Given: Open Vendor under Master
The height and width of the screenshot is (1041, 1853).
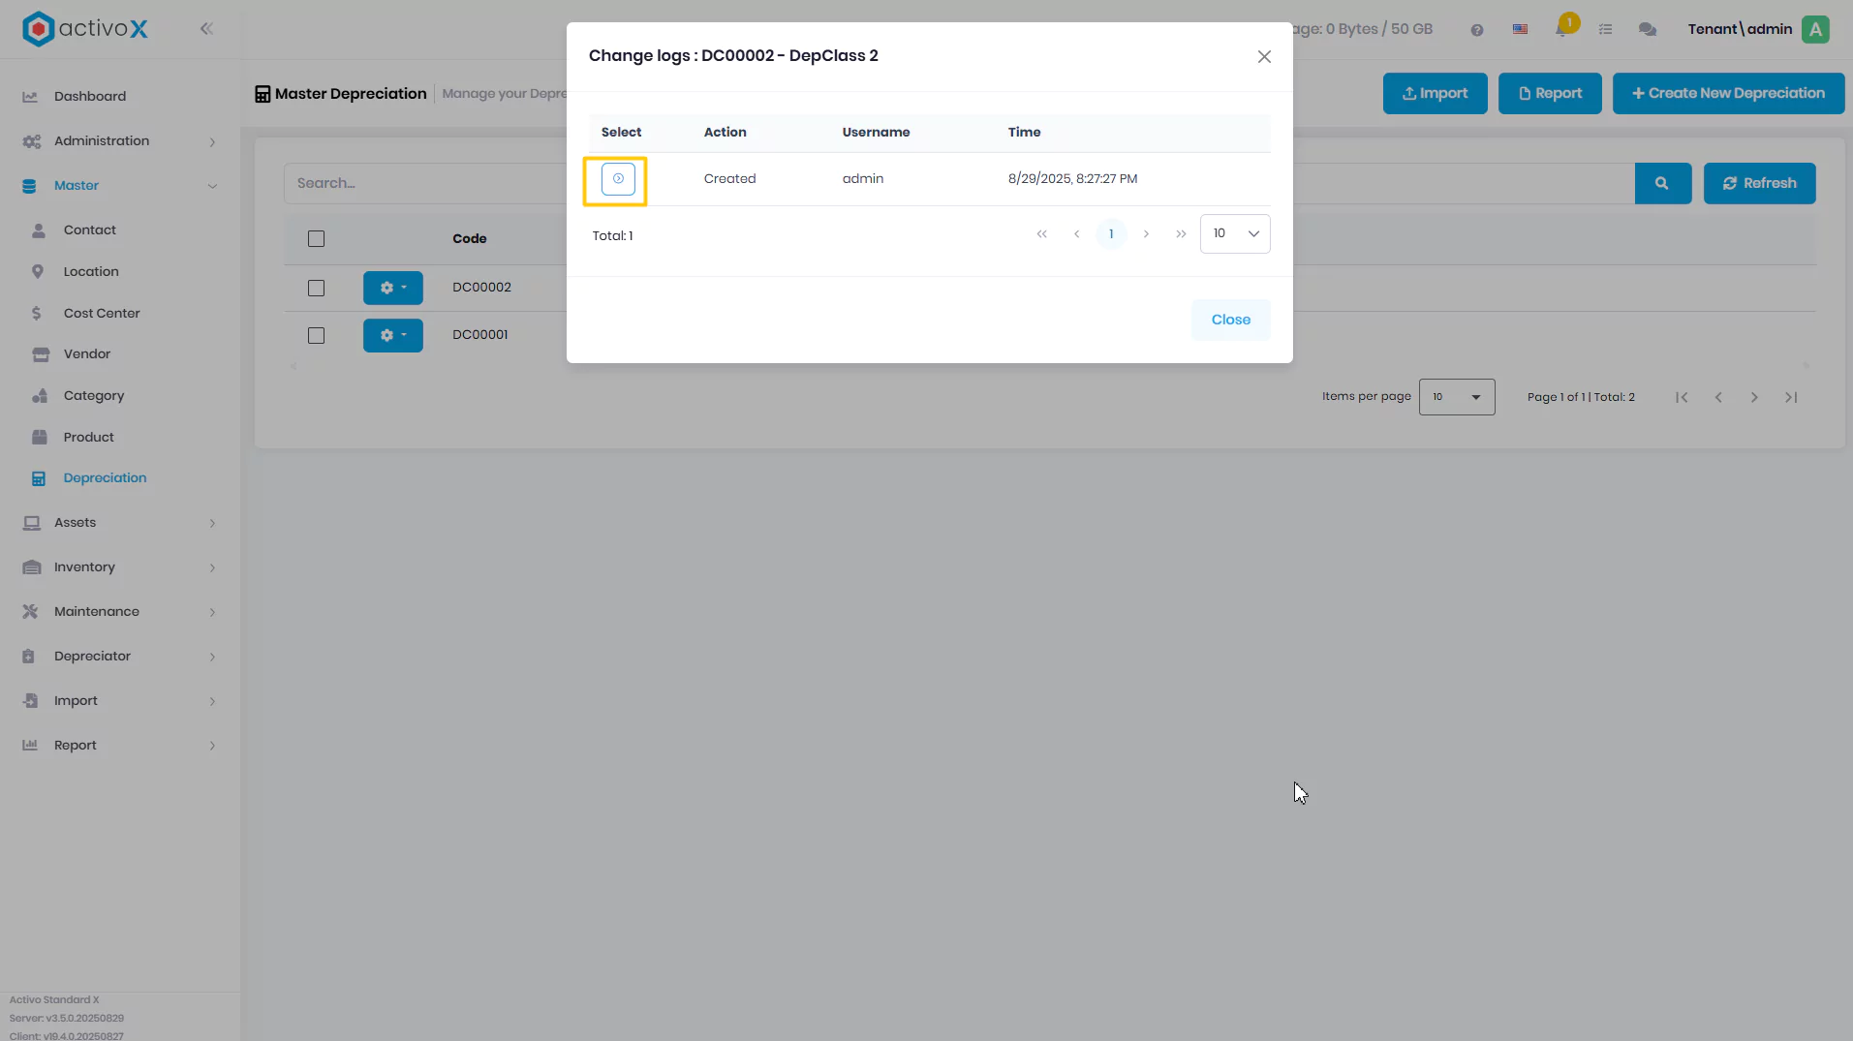Looking at the screenshot, I should (87, 354).
